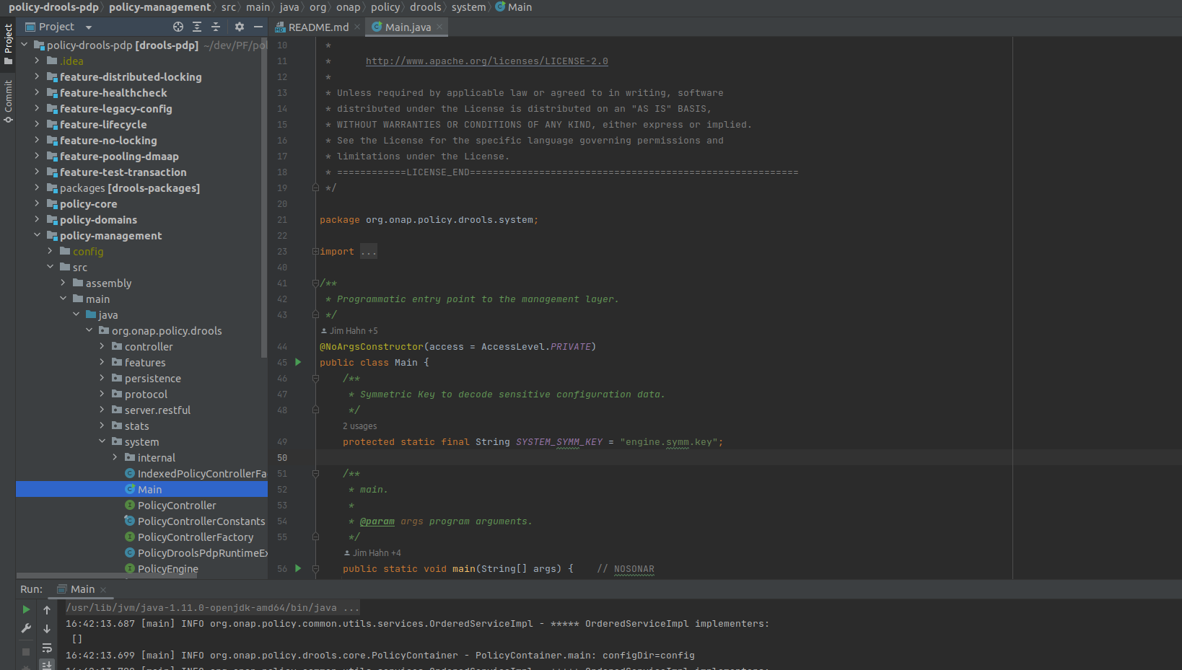Viewport: 1182px width, 670px height.
Task: Close the Main.java tab
Action: click(x=439, y=27)
